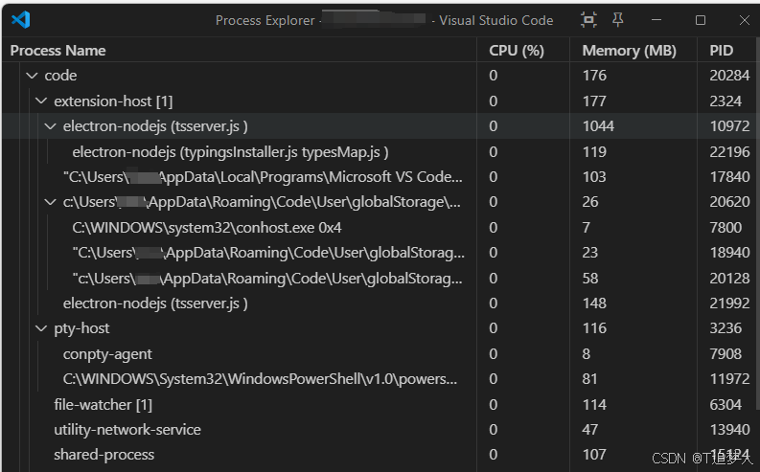Select the file-watcher [1] process row
Image resolution: width=760 pixels, height=472 pixels.
point(379,404)
